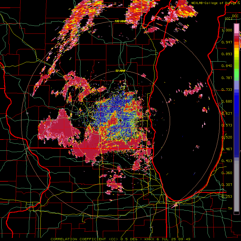Click the 0.573 scale value
The height and width of the screenshot is (241, 241).
pyautogui.click(x=227, y=125)
